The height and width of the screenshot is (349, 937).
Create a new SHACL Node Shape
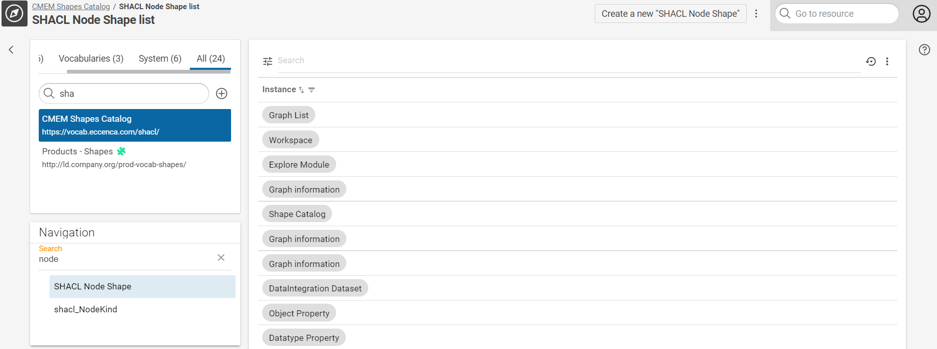(670, 14)
